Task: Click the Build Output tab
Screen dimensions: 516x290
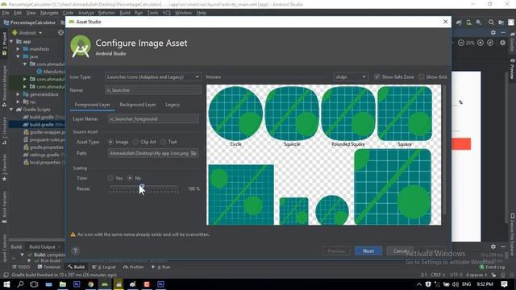Action: (x=42, y=247)
